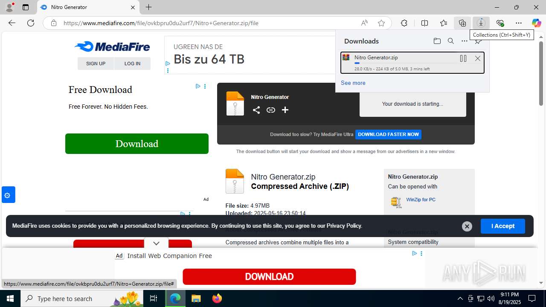Viewport: 546px width, 307px height.
Task: Open the Collections icon
Action: [x=462, y=23]
